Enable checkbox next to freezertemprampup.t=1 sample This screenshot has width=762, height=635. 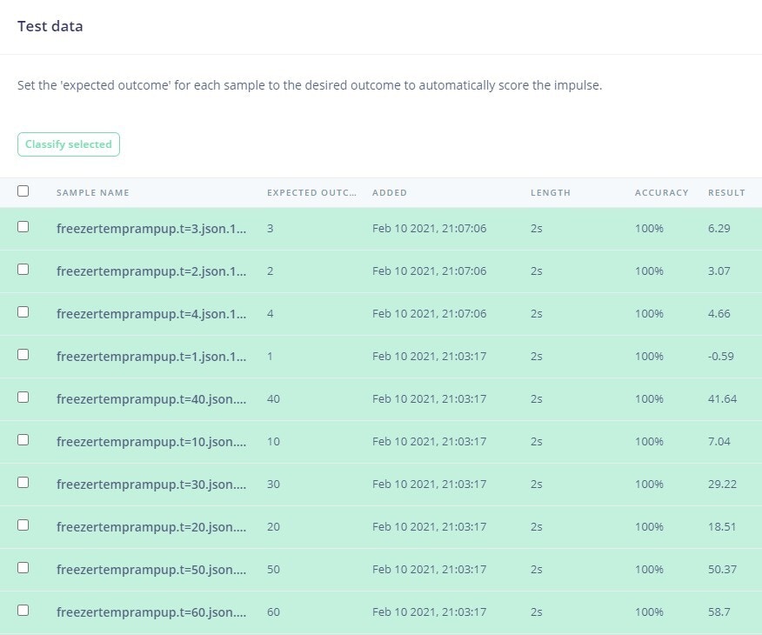pyautogui.click(x=23, y=355)
